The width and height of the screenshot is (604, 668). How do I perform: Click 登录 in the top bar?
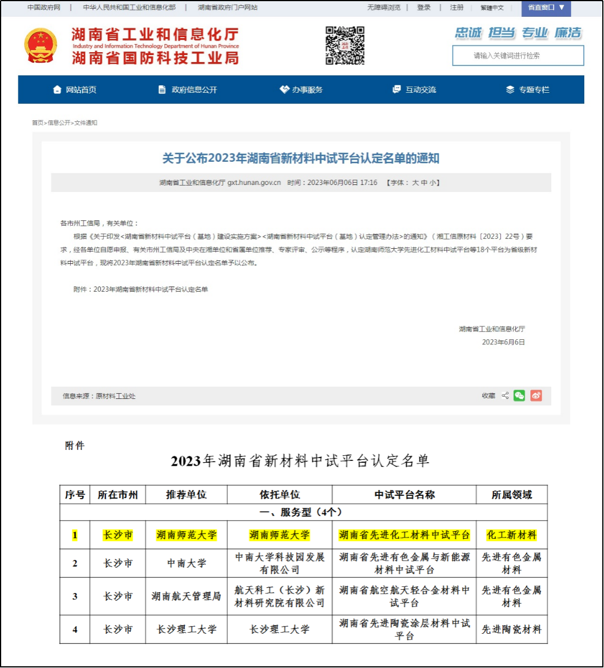(x=424, y=8)
